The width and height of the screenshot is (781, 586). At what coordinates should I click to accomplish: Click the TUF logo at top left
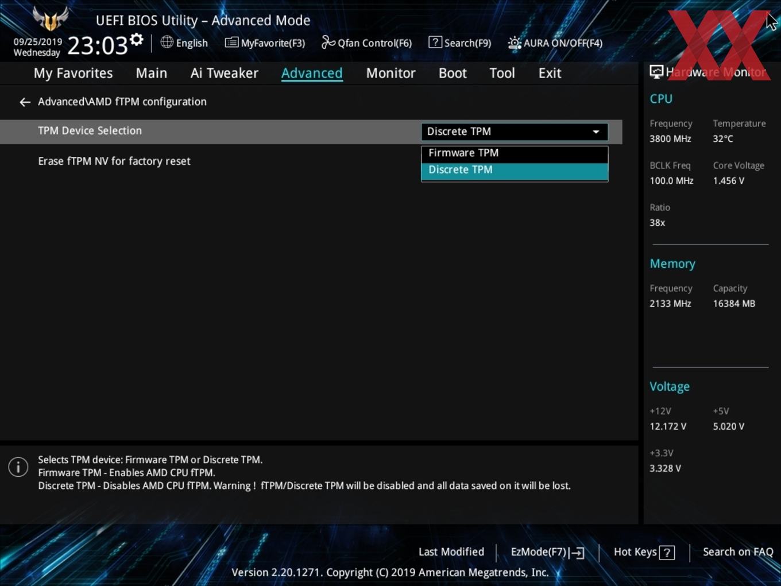point(51,18)
